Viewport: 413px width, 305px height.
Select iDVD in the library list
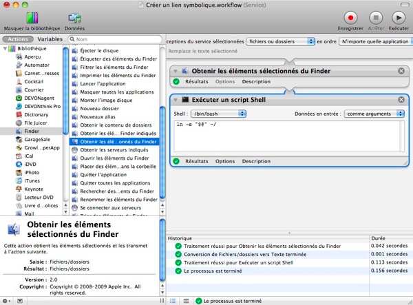coord(30,164)
